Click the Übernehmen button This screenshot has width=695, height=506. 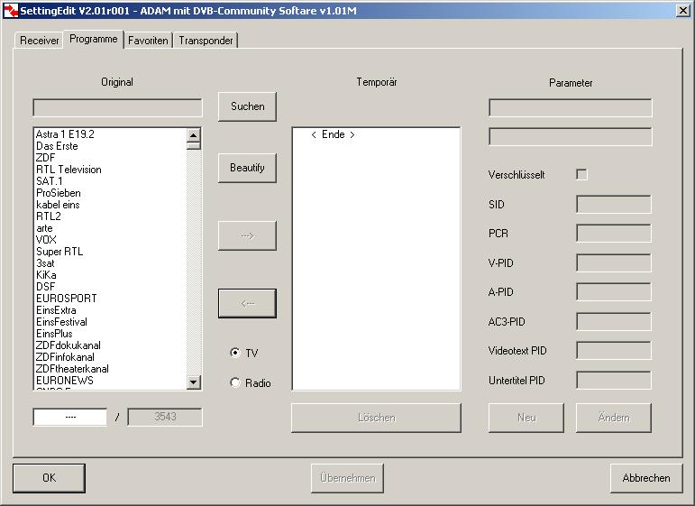tap(348, 478)
